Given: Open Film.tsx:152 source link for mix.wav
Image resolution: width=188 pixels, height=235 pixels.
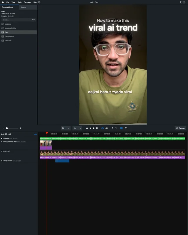Looking at the screenshot, I should coord(14,138).
